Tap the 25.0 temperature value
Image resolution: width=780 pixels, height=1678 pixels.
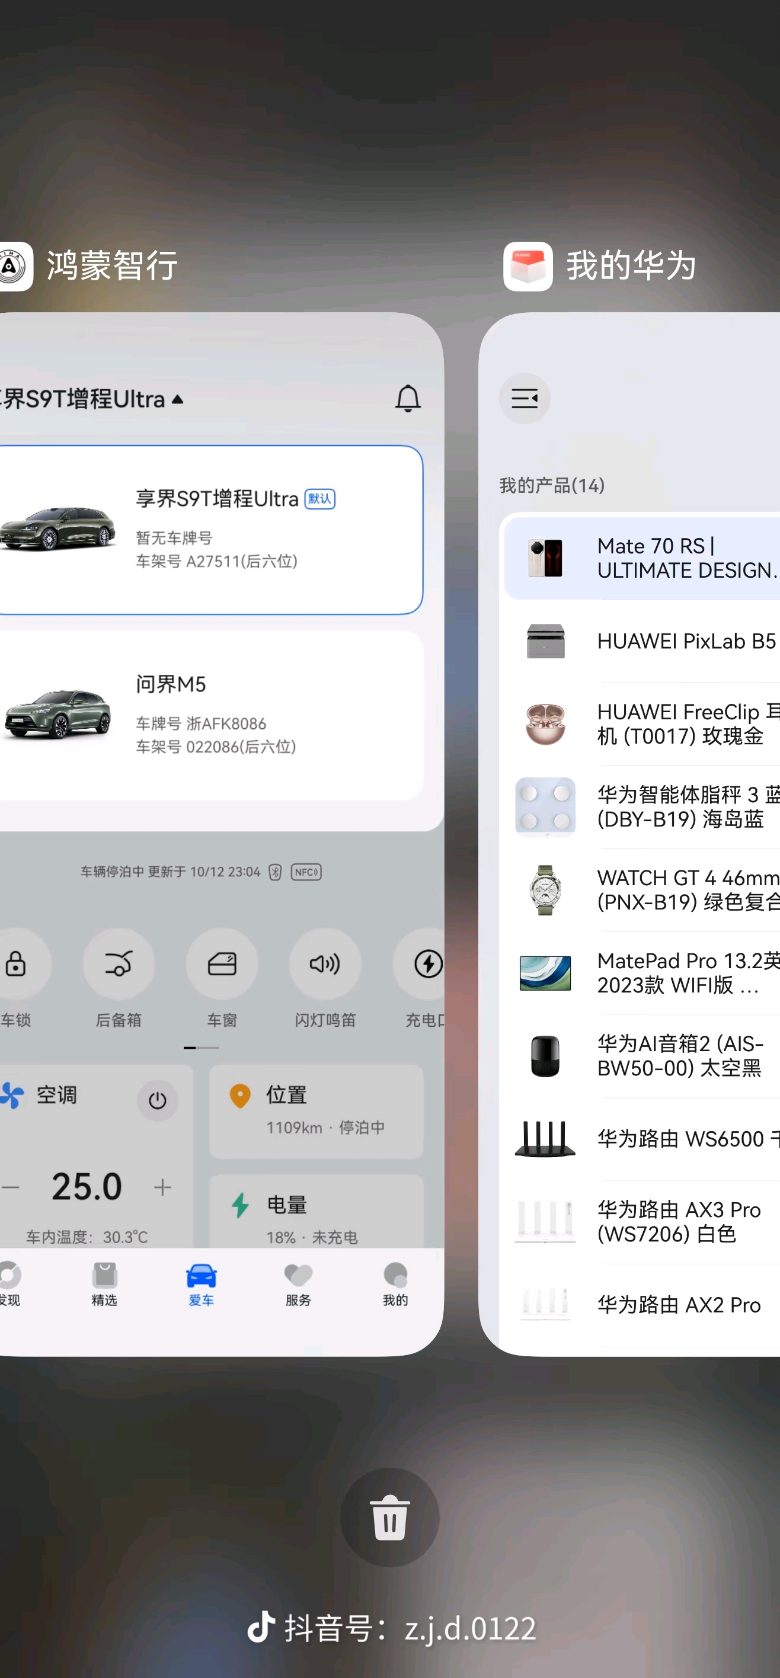pyautogui.click(x=87, y=1187)
